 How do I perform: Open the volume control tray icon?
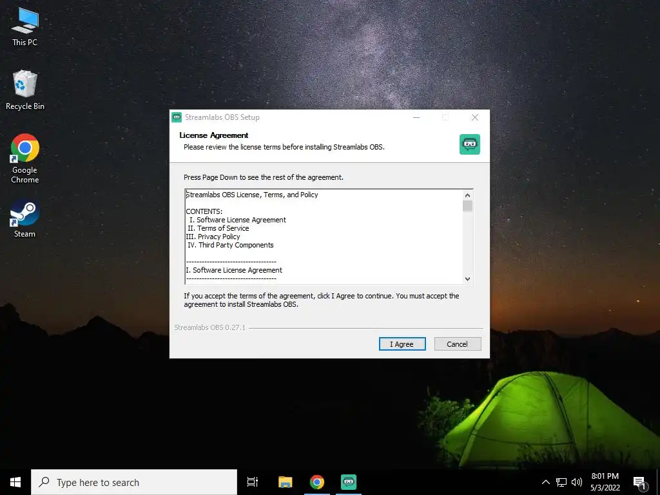click(577, 482)
